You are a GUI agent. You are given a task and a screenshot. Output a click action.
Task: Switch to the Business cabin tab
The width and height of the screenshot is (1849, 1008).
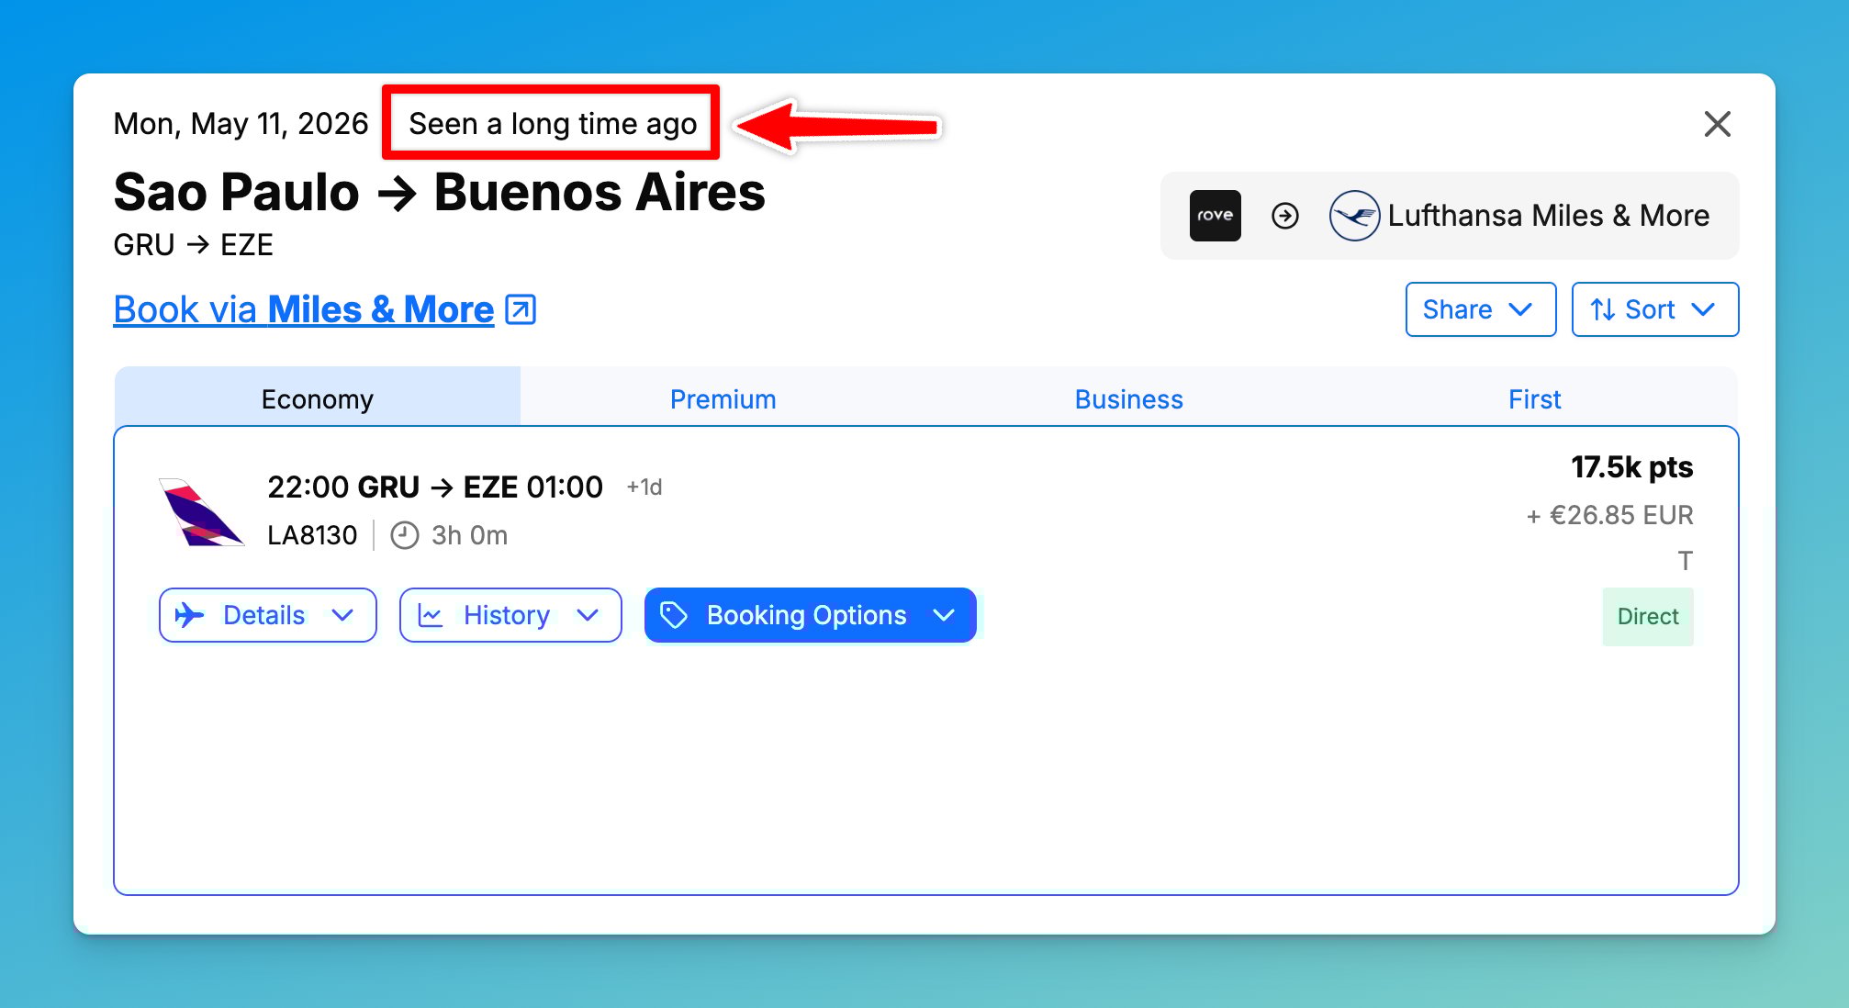pos(1128,398)
